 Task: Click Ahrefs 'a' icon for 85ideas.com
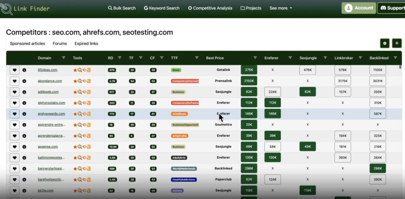[89, 70]
